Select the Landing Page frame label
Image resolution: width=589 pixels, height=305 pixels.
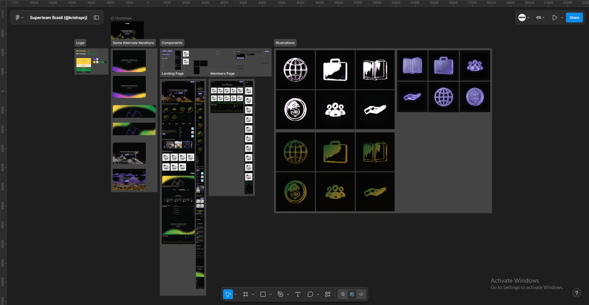(x=172, y=73)
